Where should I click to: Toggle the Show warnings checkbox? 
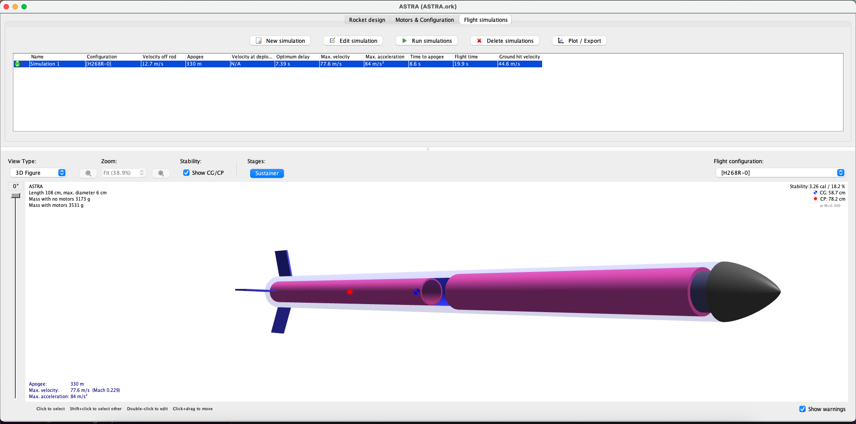point(802,409)
